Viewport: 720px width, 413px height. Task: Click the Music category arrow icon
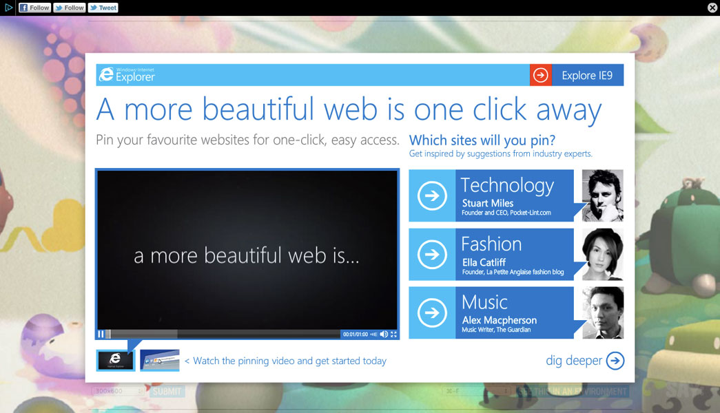[x=432, y=313]
